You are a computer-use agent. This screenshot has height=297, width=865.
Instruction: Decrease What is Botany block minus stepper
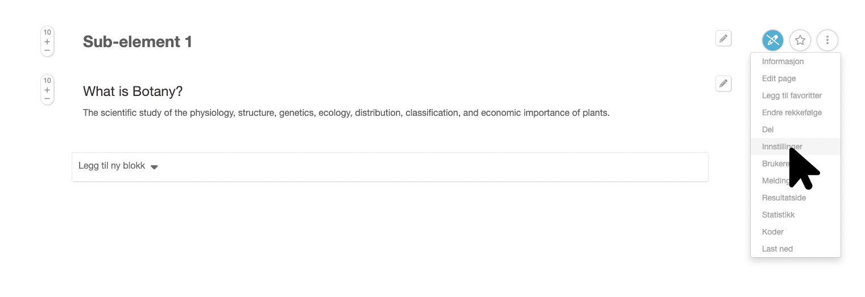click(x=47, y=99)
